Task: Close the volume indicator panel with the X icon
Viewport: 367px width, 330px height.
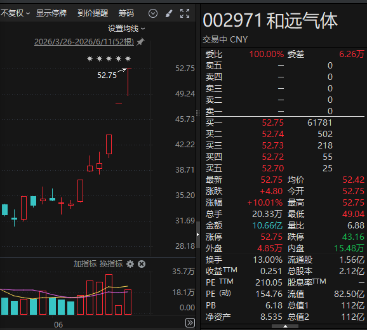Action: coord(142,264)
